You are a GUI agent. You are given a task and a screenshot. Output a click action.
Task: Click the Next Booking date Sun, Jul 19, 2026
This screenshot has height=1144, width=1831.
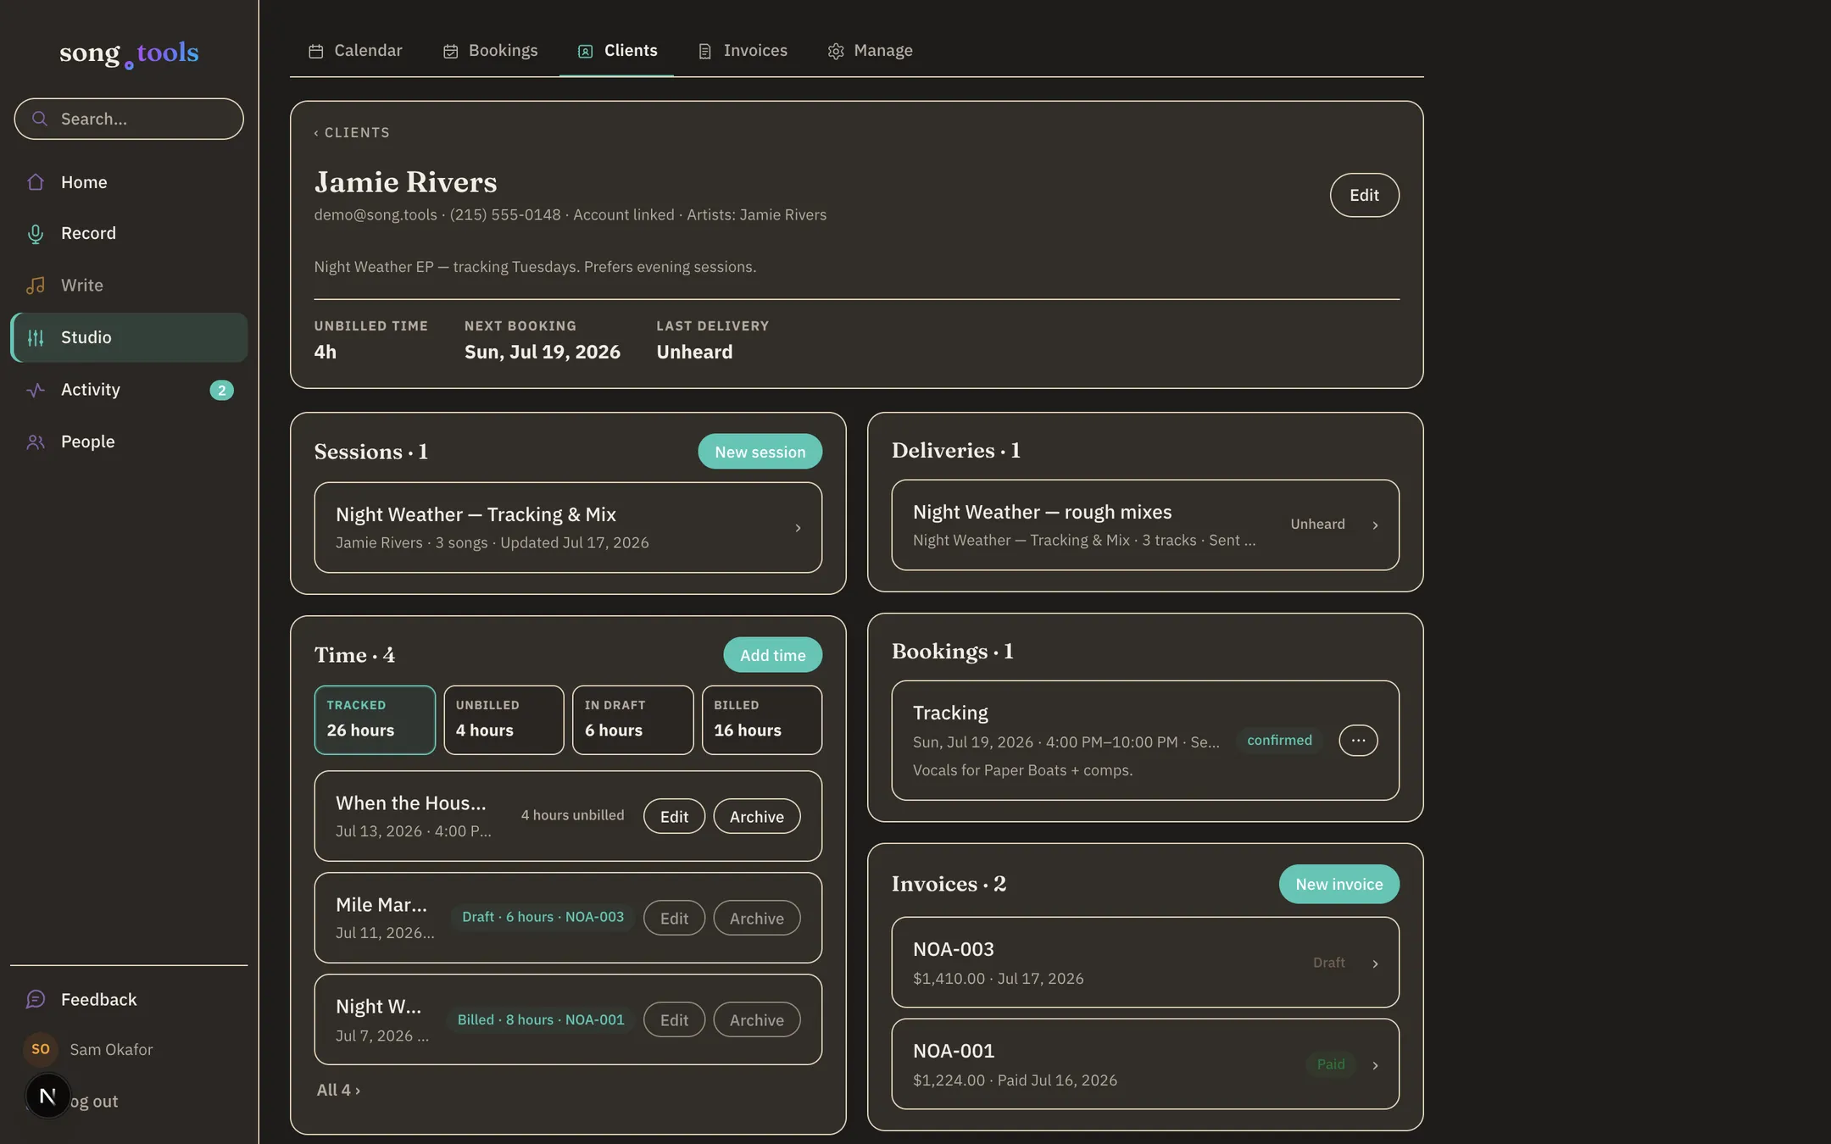click(543, 352)
